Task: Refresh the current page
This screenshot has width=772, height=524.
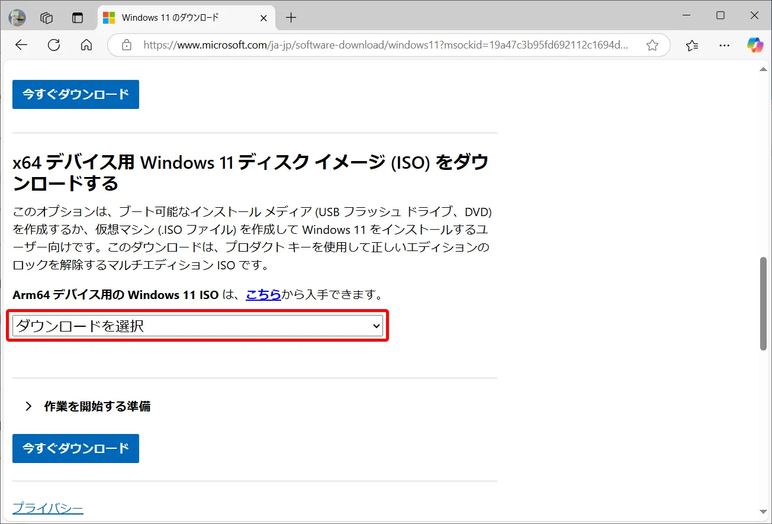Action: point(54,45)
